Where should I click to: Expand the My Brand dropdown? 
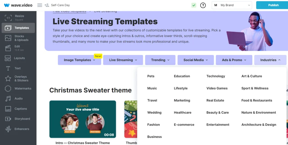point(232,5)
